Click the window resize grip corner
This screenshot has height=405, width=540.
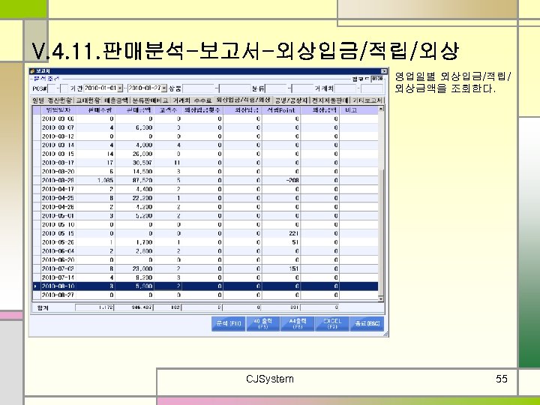[x=385, y=334]
